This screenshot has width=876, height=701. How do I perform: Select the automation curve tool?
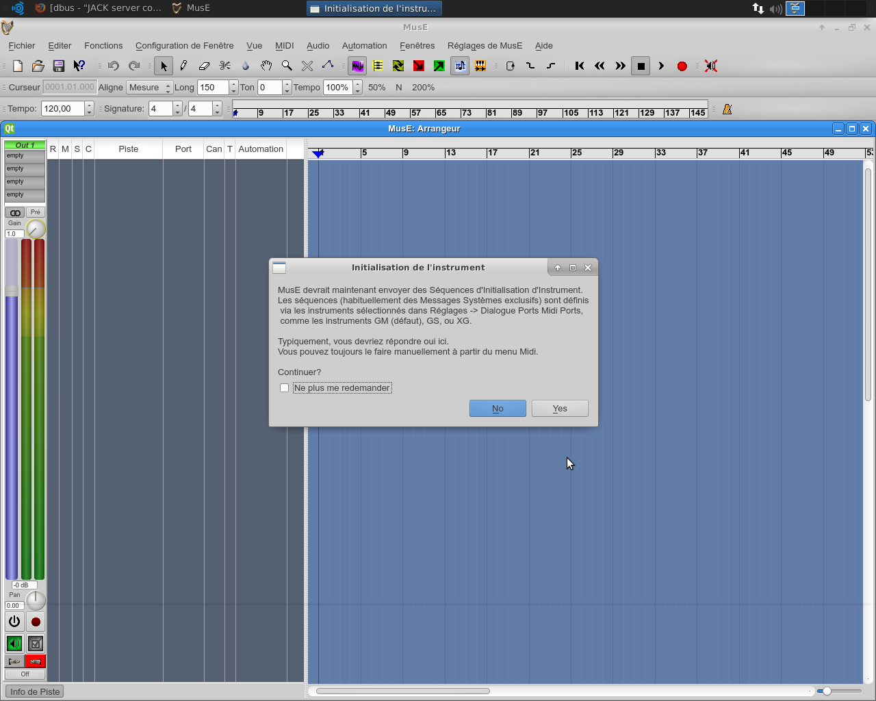tap(328, 66)
